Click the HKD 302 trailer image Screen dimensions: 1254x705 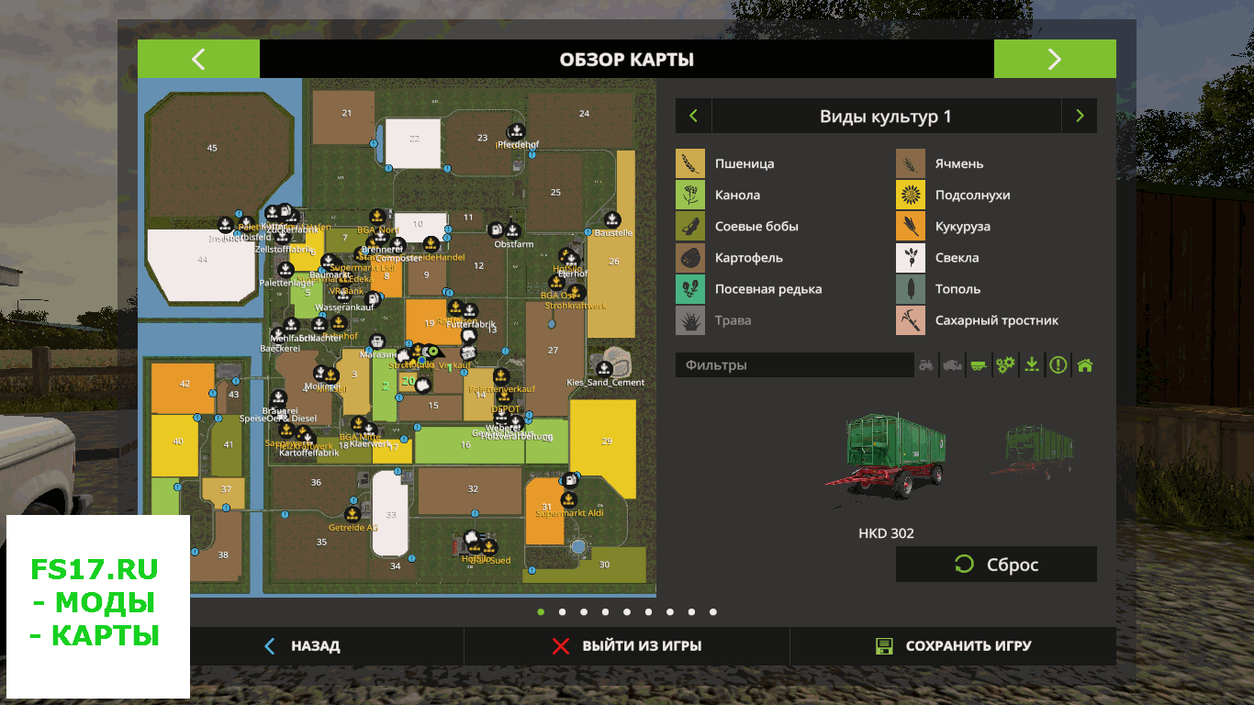pyautogui.click(x=886, y=456)
